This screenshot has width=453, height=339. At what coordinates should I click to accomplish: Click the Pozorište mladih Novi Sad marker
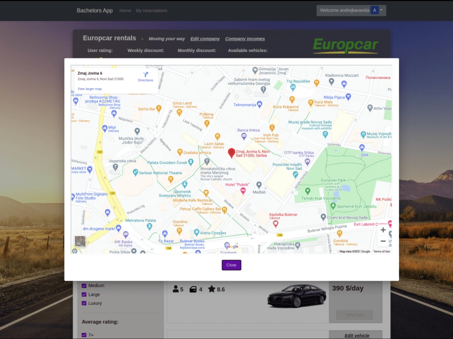(x=295, y=174)
